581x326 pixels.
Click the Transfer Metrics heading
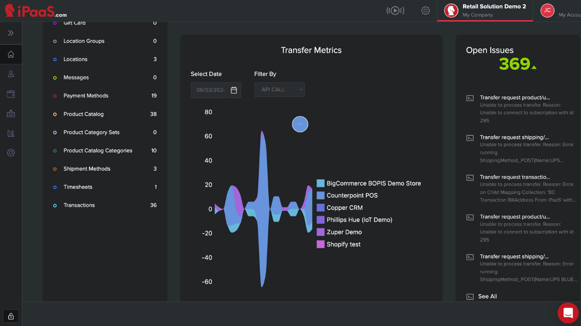311,50
